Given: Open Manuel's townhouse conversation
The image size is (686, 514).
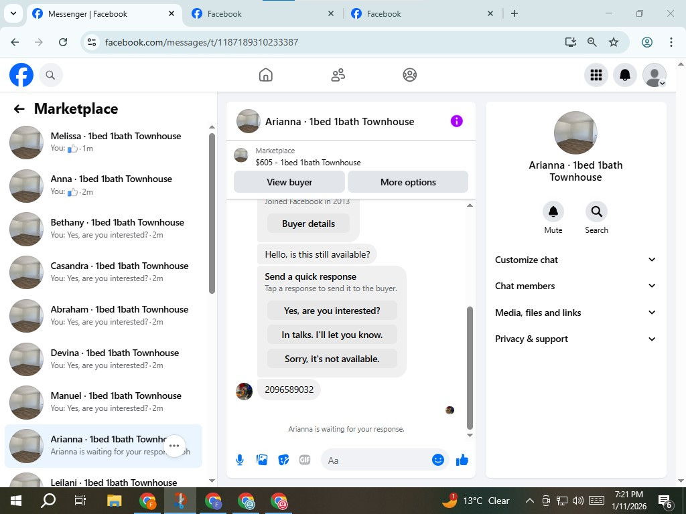Looking at the screenshot, I should 104,402.
